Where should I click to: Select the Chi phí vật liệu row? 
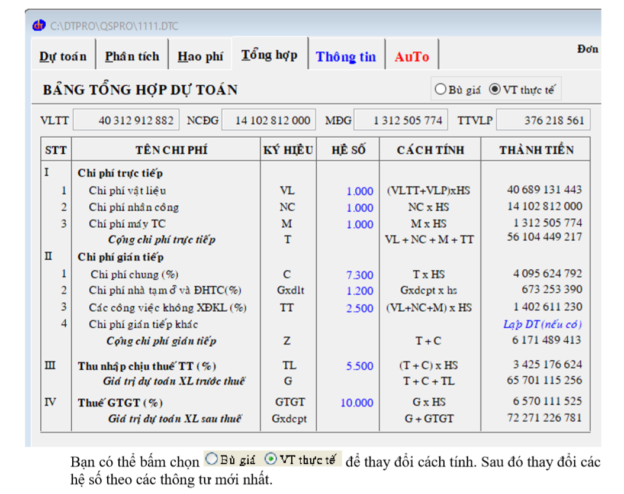[x=127, y=191]
